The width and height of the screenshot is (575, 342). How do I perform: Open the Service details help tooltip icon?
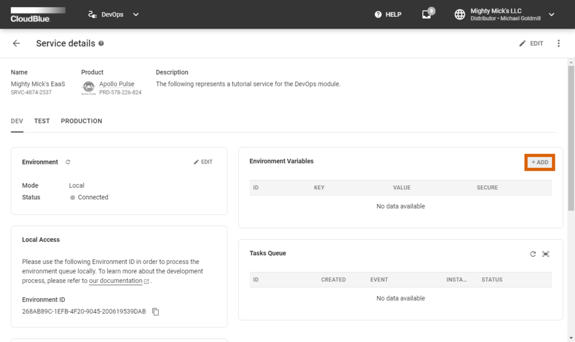tap(101, 43)
